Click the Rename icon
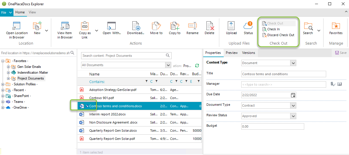Viewport: 349px width, 155px height. (x=193, y=26)
